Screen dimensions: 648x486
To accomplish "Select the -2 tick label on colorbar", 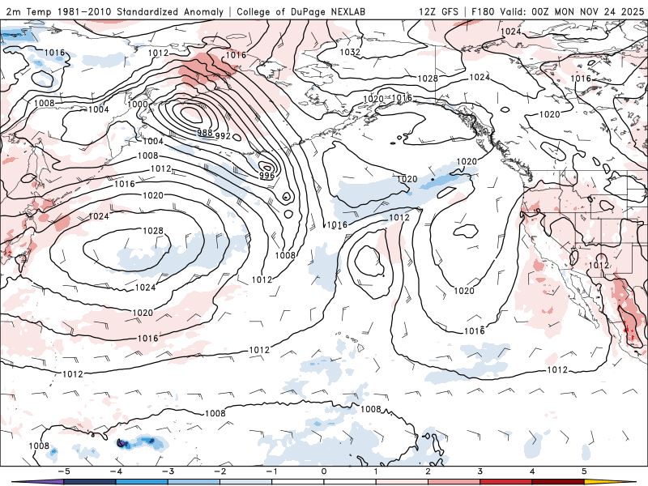I will point(220,471).
